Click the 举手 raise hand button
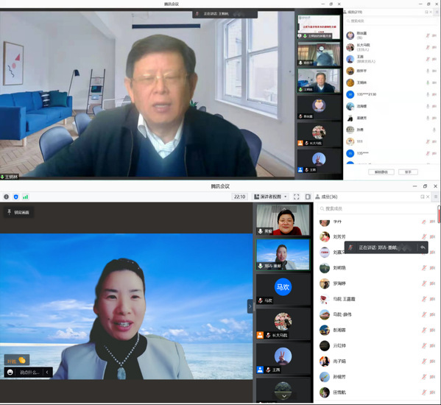 click(408, 172)
